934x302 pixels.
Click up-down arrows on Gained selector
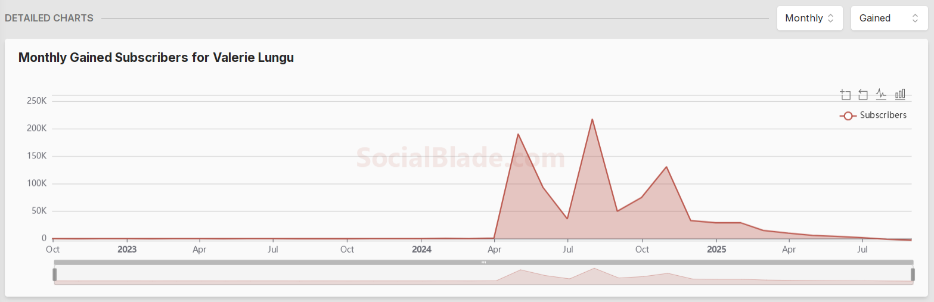tap(915, 18)
